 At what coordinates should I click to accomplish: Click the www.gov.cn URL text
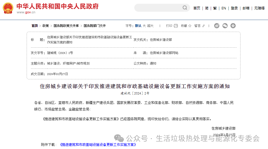(x=26, y=12)
